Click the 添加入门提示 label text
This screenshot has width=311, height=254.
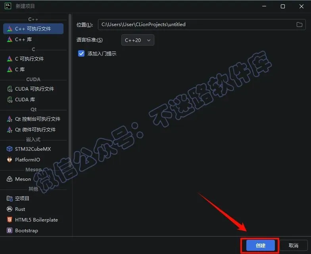(x=102, y=54)
